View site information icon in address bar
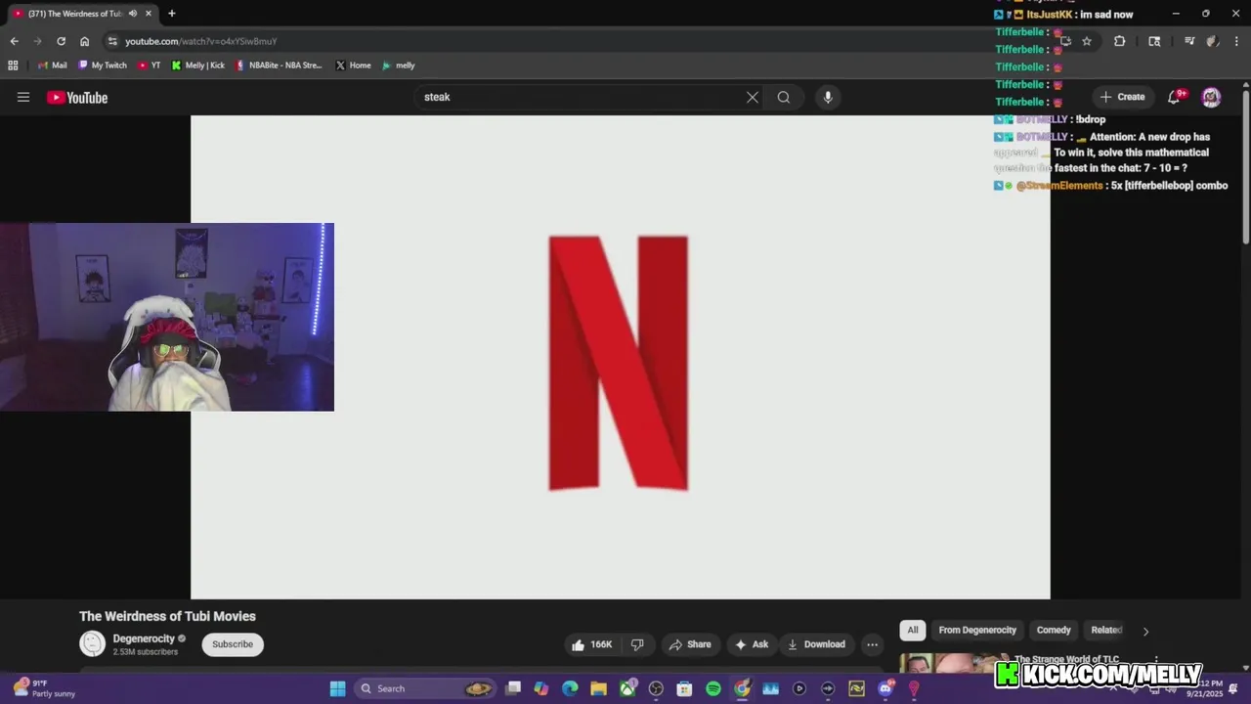Screen dimensions: 1251x704 coord(112,41)
